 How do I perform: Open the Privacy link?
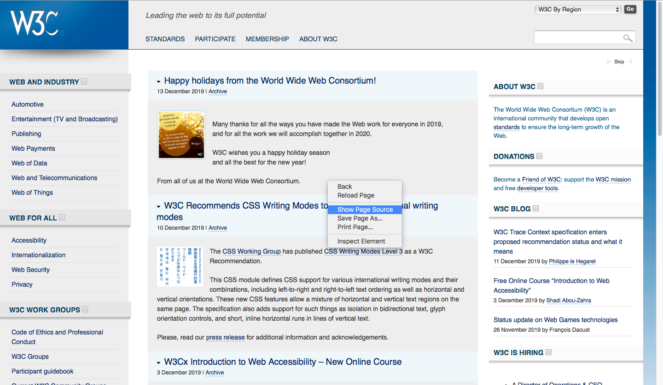point(22,284)
